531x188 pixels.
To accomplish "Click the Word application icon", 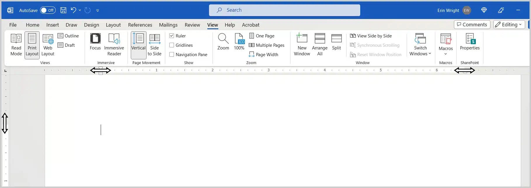I will (10, 10).
